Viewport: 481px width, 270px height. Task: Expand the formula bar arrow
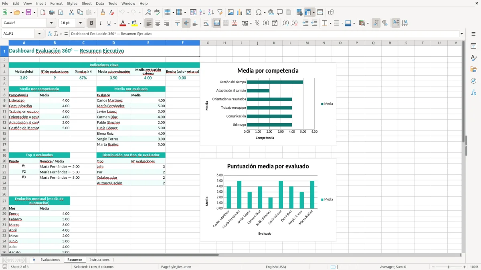coord(462,34)
